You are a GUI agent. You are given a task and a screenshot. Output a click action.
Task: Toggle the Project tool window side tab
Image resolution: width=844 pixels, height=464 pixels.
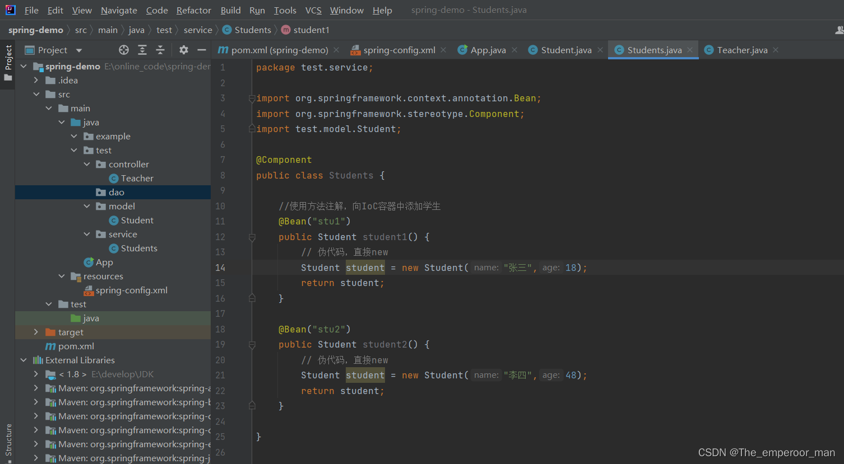pos(8,63)
